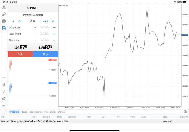Open chart type candlestick settings
The height and width of the screenshot is (132, 189).
pyautogui.click(x=4, y=84)
